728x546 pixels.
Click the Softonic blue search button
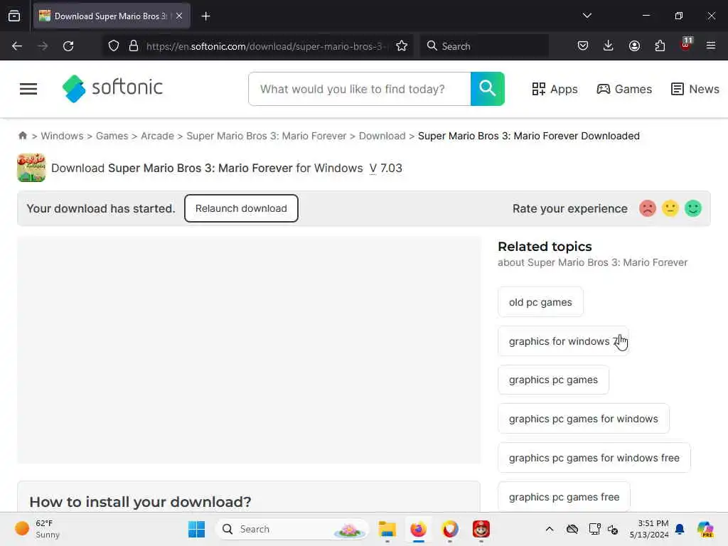click(488, 89)
